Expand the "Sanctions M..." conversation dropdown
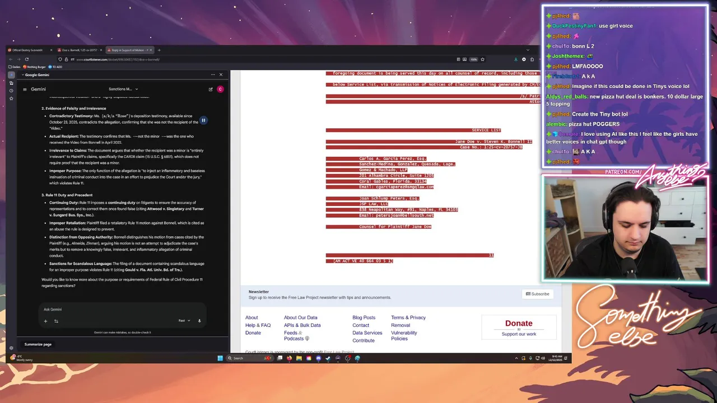717x403 pixels. [x=123, y=89]
